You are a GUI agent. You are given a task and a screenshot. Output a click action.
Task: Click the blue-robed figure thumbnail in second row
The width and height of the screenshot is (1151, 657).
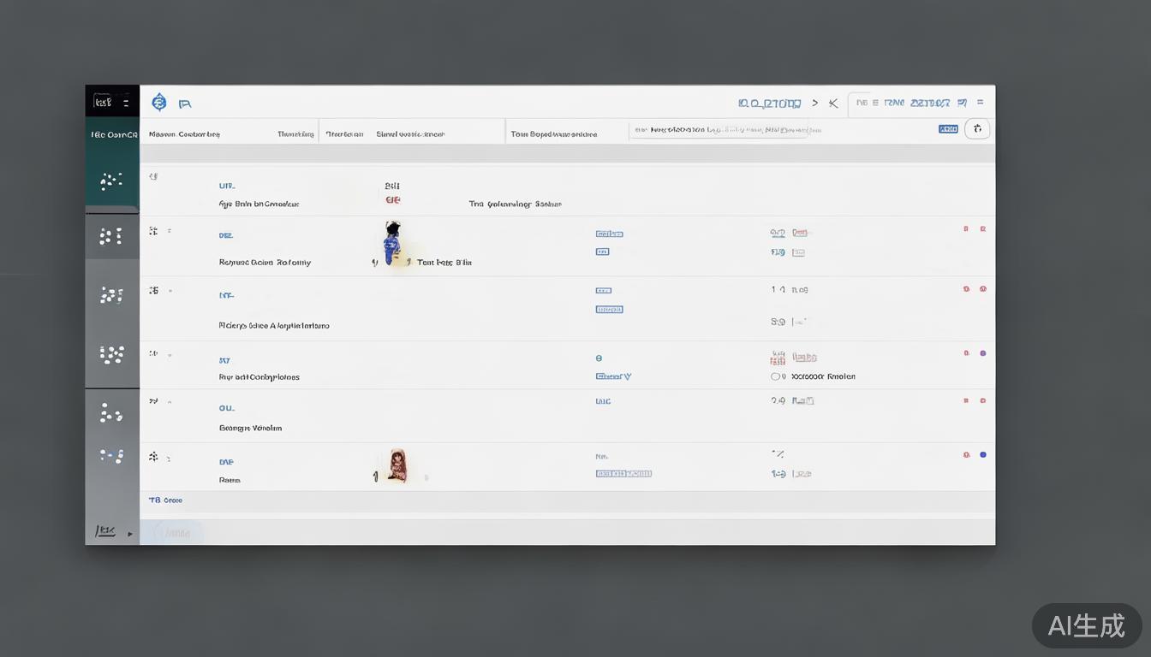point(392,243)
